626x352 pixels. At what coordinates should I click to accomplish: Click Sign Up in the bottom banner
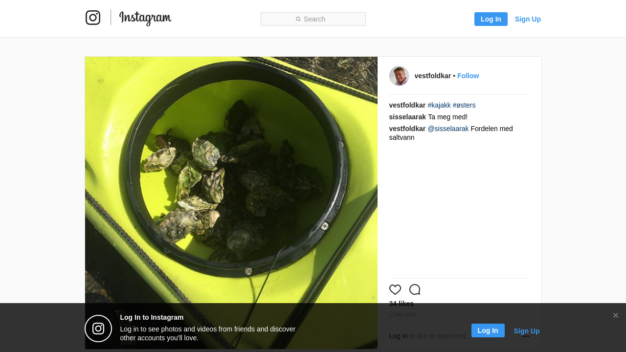(x=527, y=331)
